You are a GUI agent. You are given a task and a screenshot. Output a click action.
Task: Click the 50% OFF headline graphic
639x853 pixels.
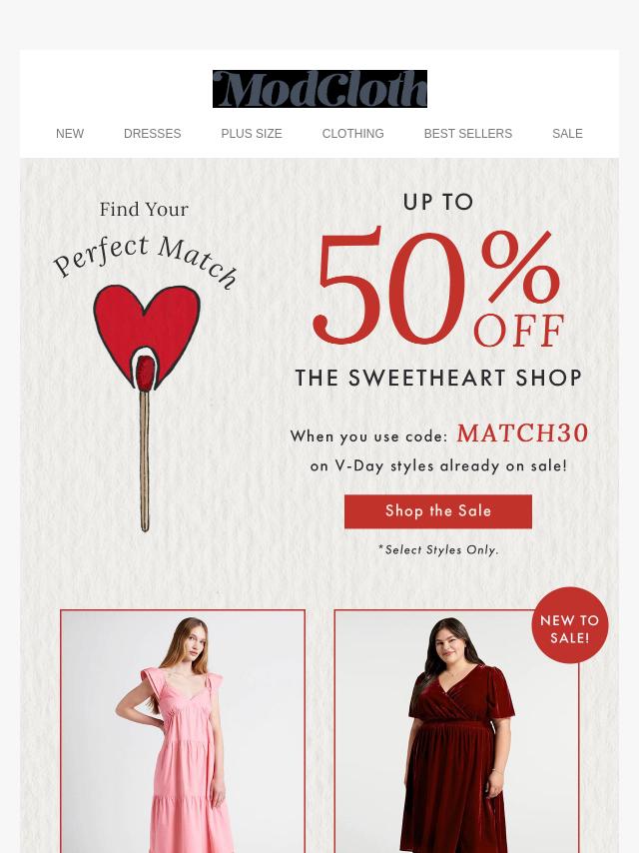(x=438, y=289)
